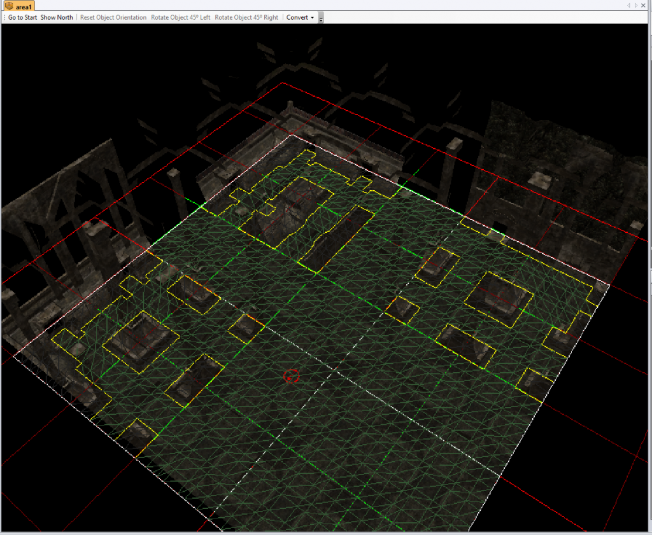
Task: Click the Convert dropdown arrow
Action: pyautogui.click(x=313, y=18)
